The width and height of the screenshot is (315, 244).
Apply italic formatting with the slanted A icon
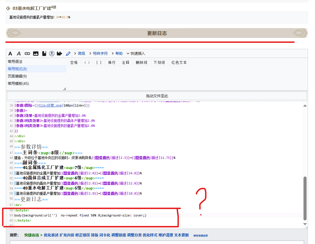19,54
